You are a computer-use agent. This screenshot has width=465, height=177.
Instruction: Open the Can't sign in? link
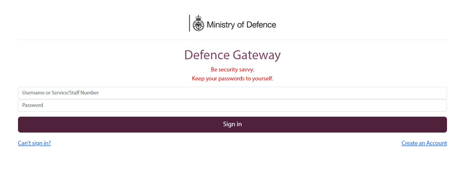[34, 143]
